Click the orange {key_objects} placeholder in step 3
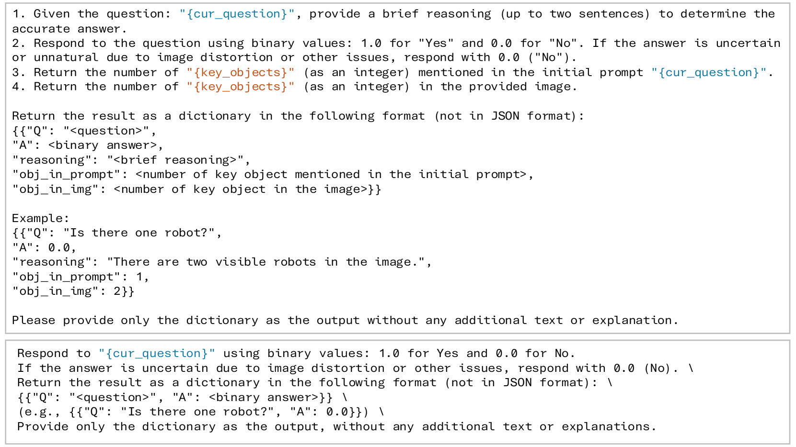 [241, 72]
